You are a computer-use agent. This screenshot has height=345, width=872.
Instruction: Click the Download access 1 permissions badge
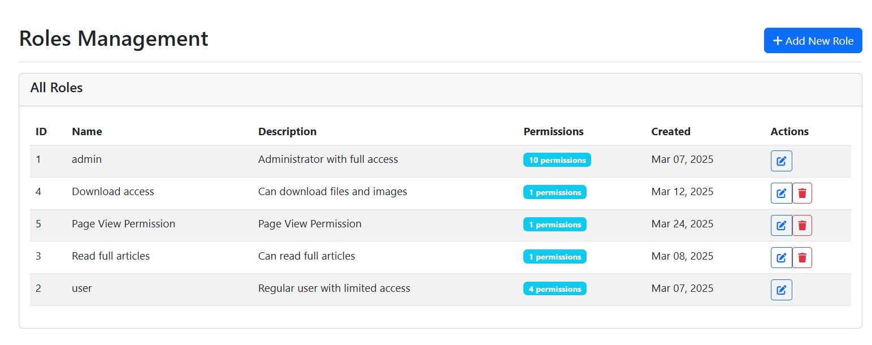[554, 192]
